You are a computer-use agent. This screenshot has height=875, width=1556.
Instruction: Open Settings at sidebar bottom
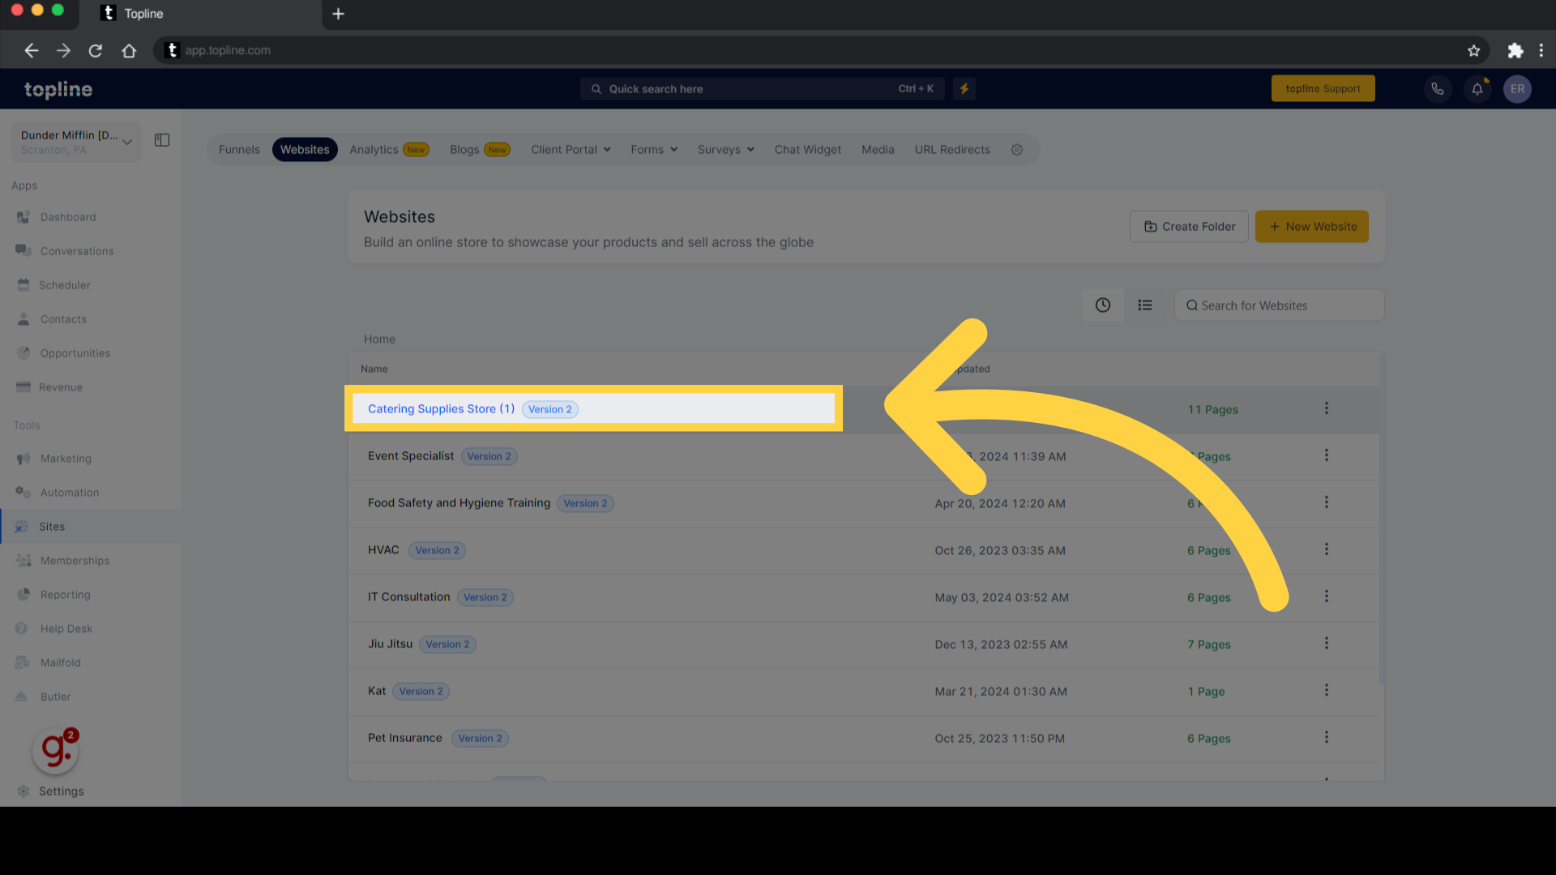tap(61, 792)
